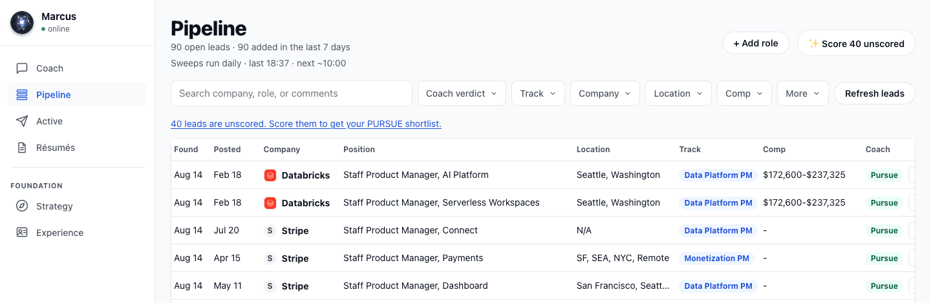Click Marcus's profile avatar
Viewport: 931px width, 303px height.
coord(22,23)
